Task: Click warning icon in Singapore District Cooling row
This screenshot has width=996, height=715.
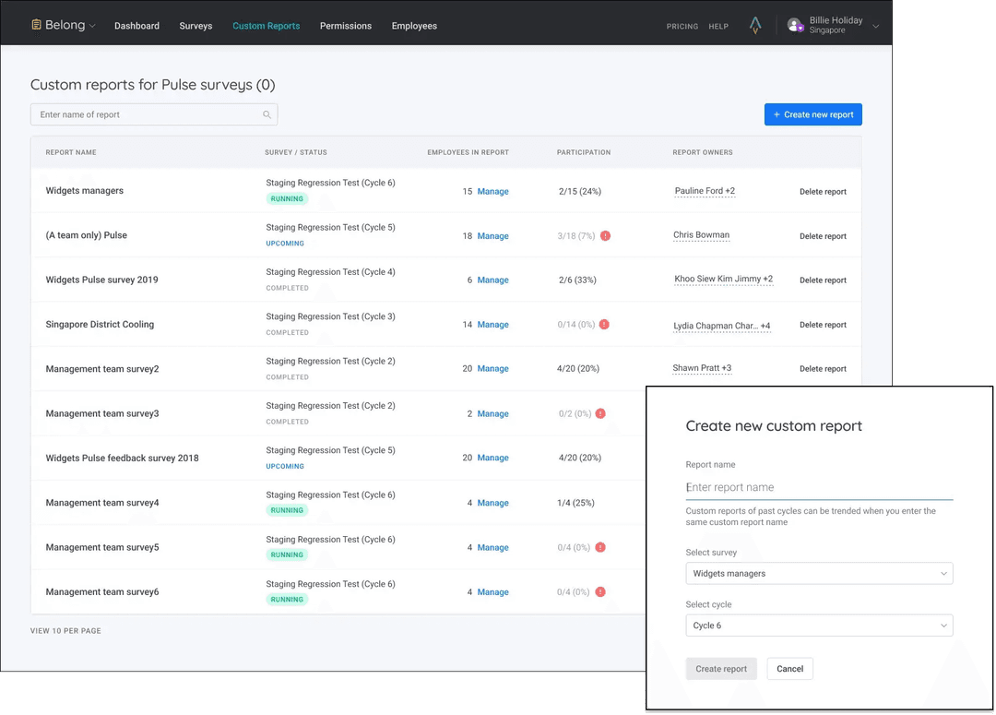Action: (x=604, y=324)
